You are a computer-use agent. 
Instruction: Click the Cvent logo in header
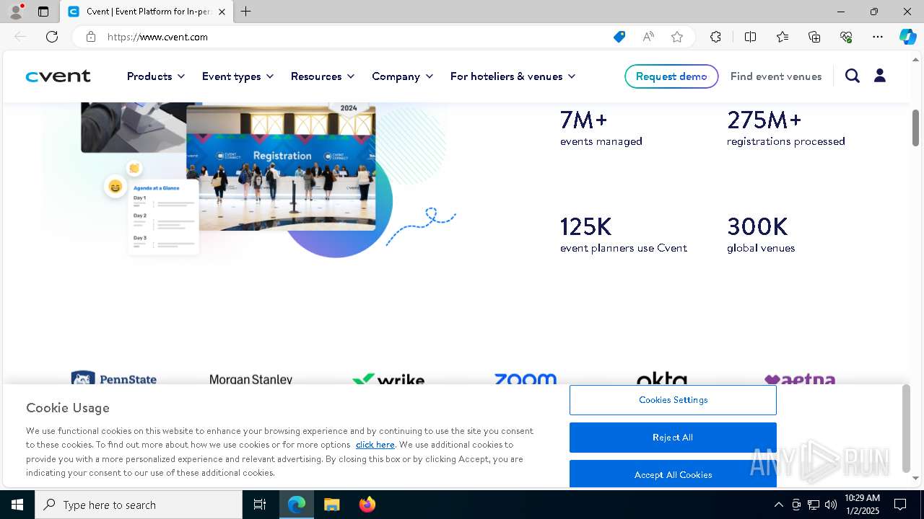pos(58,76)
